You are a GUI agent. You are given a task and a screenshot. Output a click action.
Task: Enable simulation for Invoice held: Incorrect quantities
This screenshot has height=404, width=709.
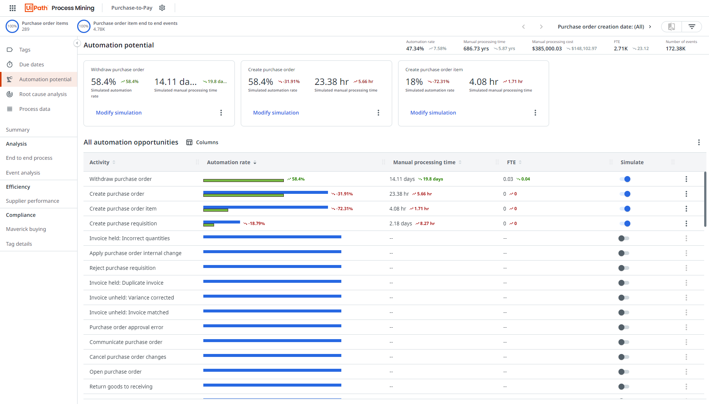pos(624,238)
